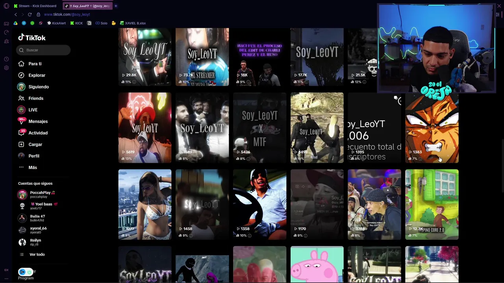The image size is (504, 283).
Task: Click the site lock icon
Action: pos(38,15)
